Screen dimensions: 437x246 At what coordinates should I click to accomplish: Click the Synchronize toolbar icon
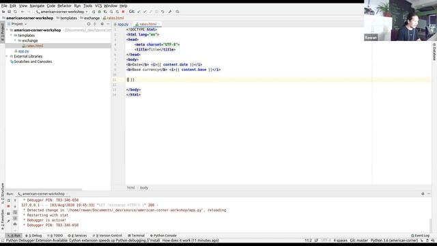pos(15,12)
